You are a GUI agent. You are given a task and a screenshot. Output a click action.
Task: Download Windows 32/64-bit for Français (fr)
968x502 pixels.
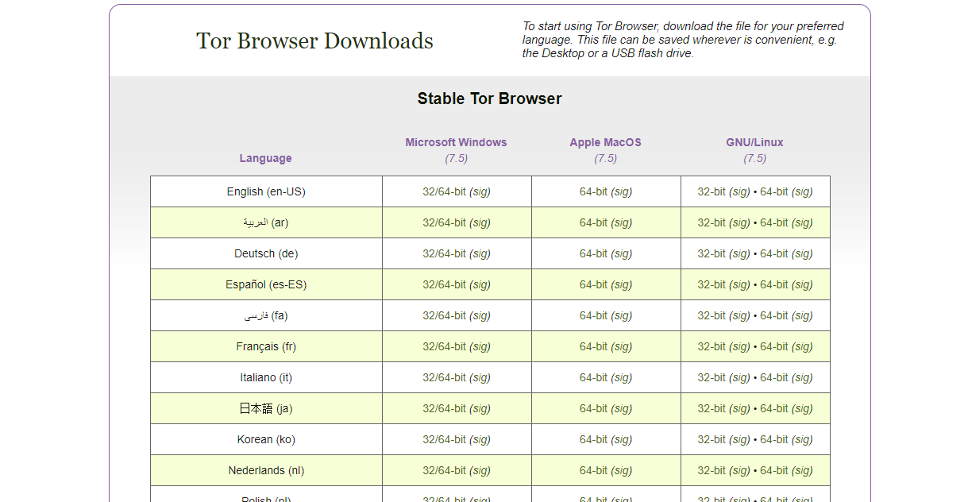[x=444, y=346]
